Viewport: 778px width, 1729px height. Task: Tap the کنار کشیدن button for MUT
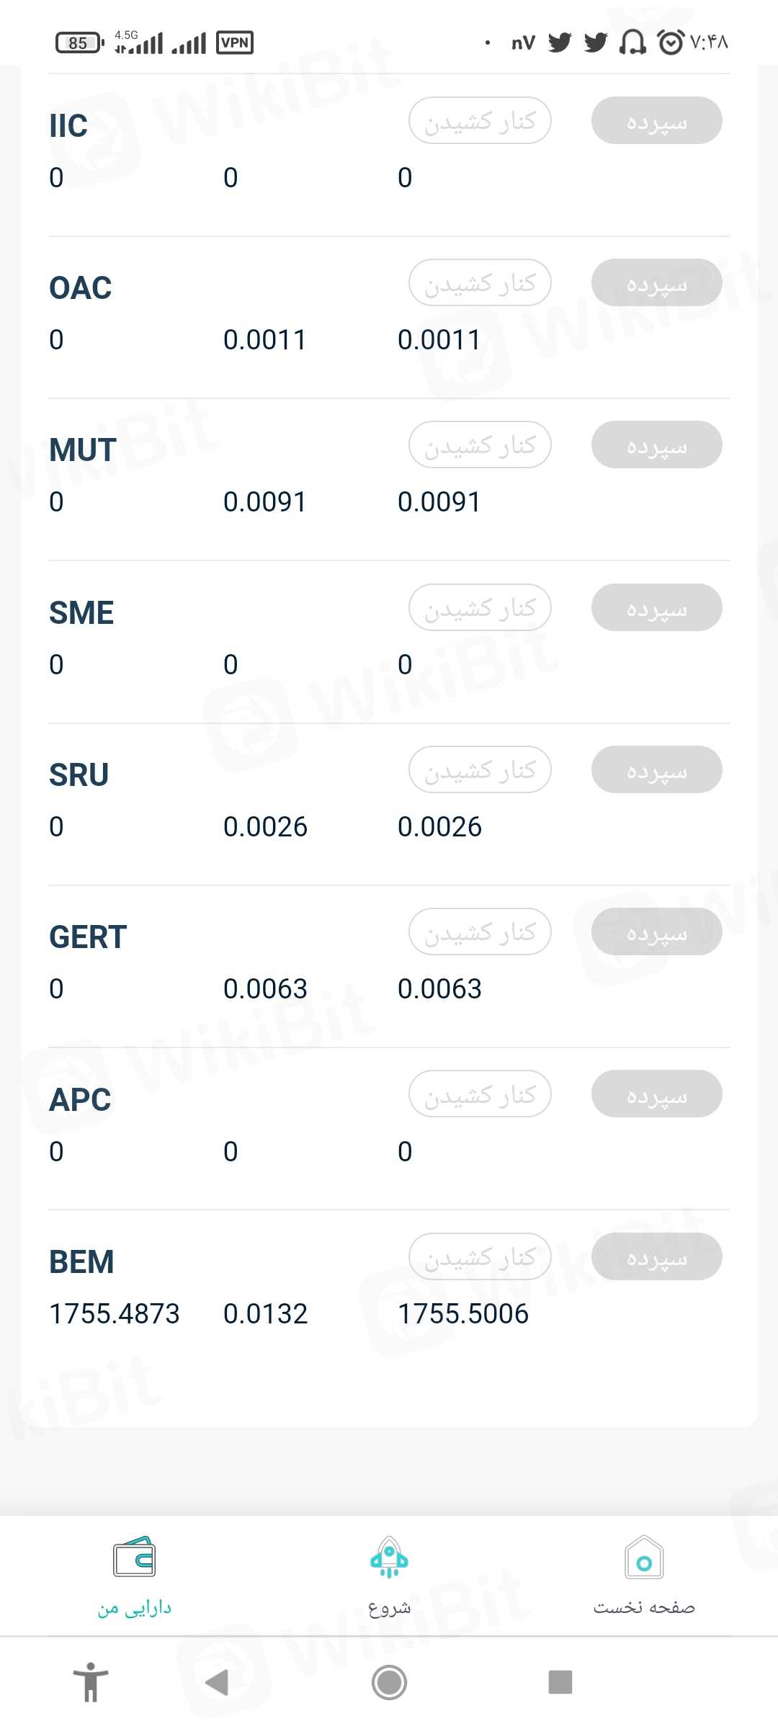coord(480,444)
